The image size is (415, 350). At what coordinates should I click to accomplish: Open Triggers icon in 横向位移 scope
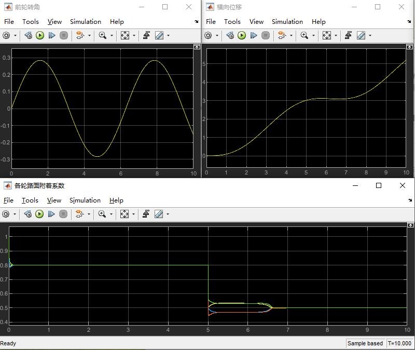pyautogui.click(x=348, y=35)
